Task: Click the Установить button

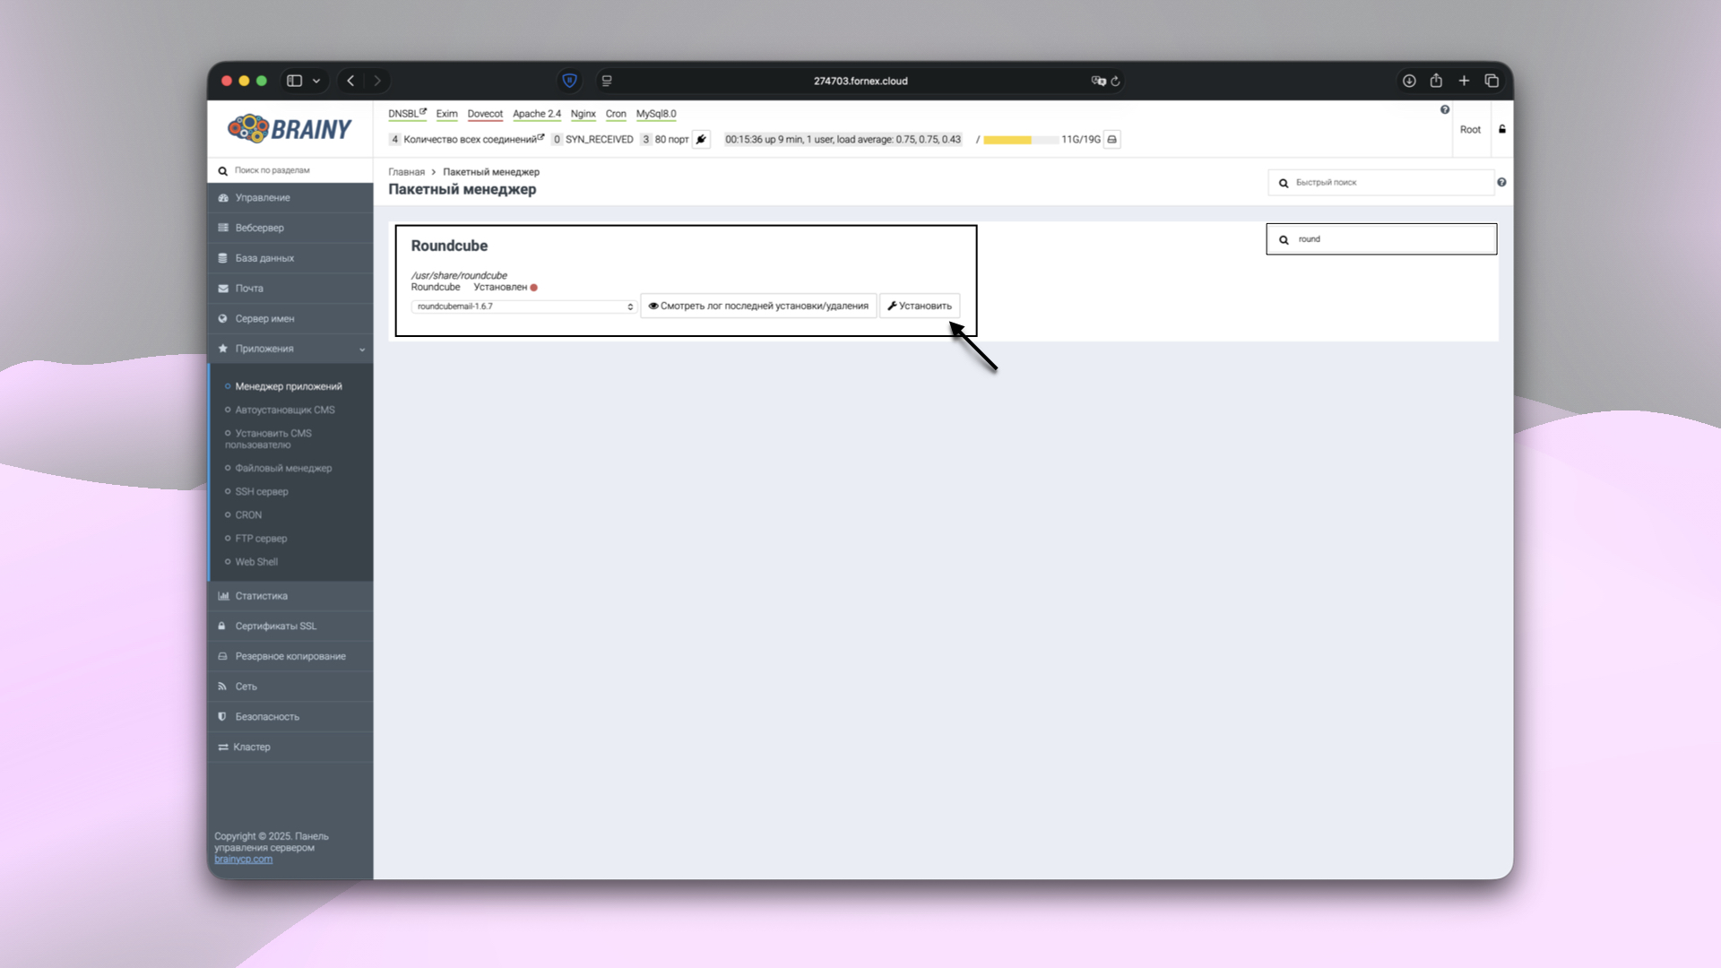Action: [920, 307]
